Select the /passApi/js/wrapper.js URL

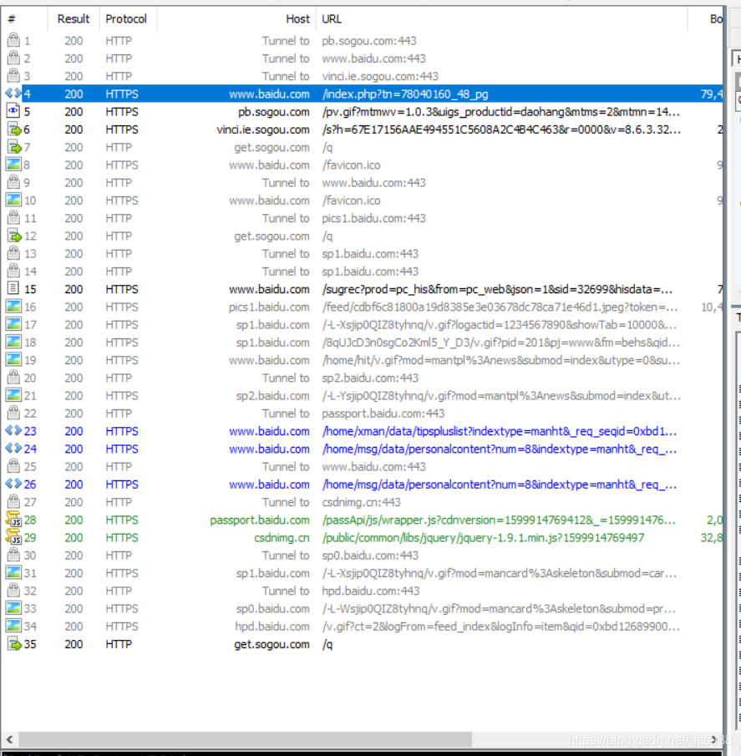click(x=499, y=520)
